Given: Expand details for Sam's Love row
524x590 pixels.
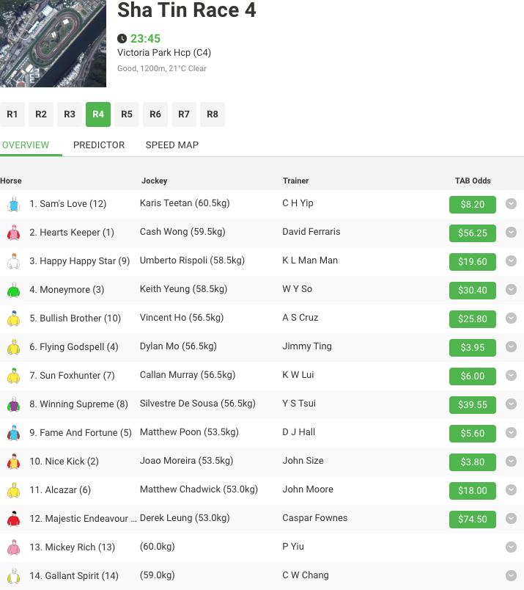Looking at the screenshot, I should pyautogui.click(x=511, y=204).
